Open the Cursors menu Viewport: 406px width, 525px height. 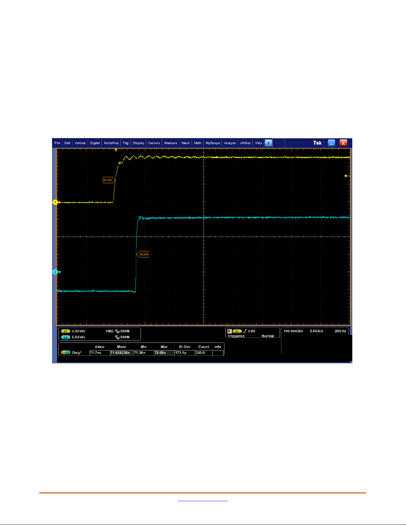(x=154, y=143)
